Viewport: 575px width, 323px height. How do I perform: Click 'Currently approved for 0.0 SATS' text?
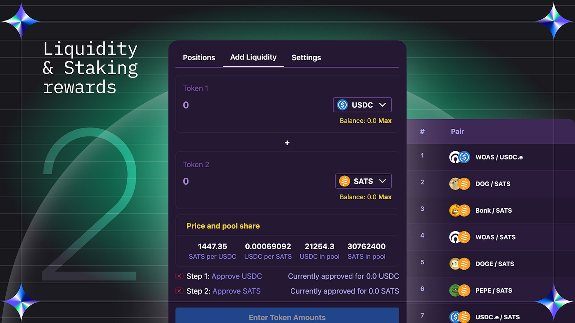[345, 291]
